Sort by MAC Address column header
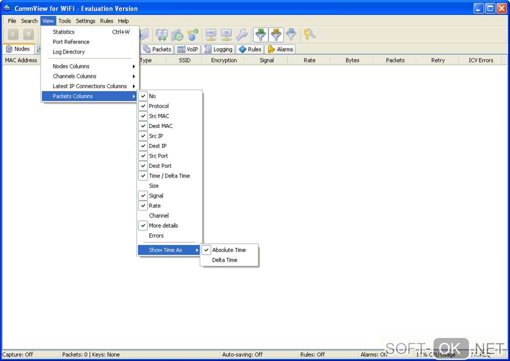Image resolution: width=510 pixels, height=361 pixels. [x=21, y=60]
